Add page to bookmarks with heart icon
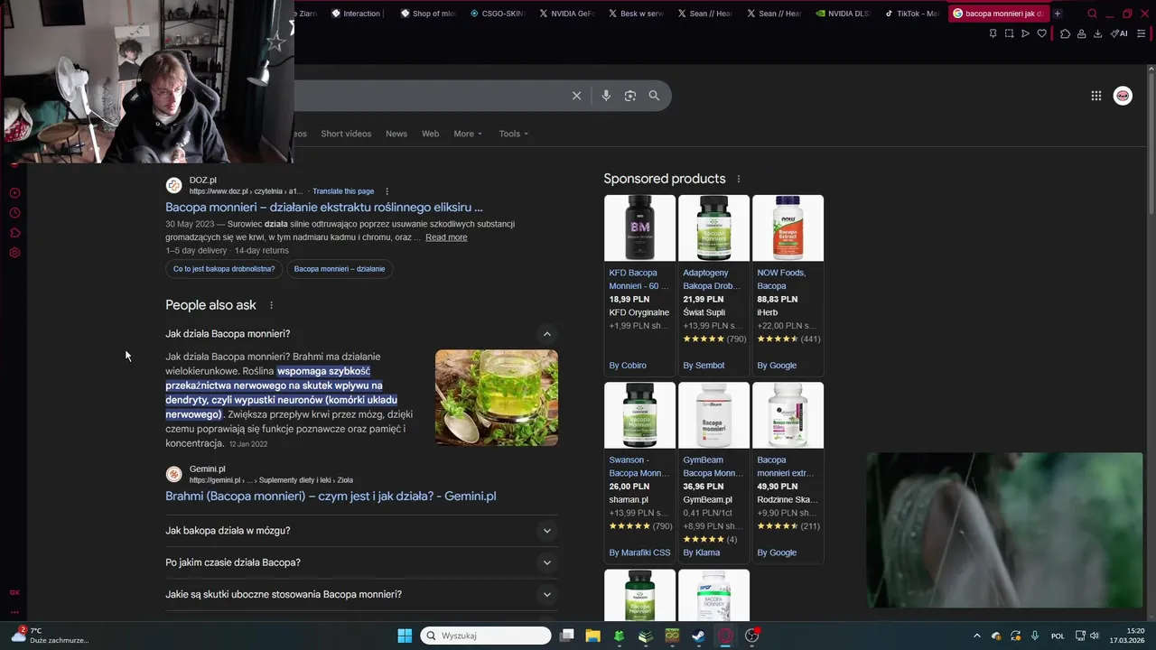This screenshot has width=1156, height=650. pos(1041,33)
